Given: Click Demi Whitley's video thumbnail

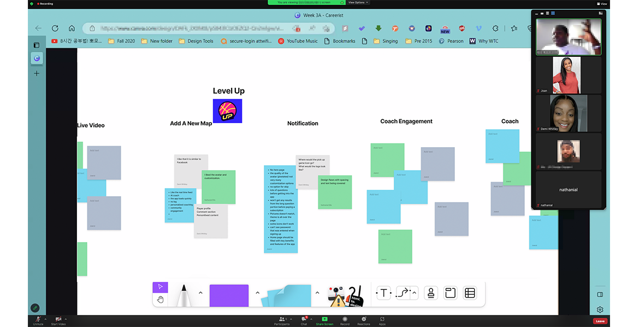Looking at the screenshot, I should click(568, 113).
